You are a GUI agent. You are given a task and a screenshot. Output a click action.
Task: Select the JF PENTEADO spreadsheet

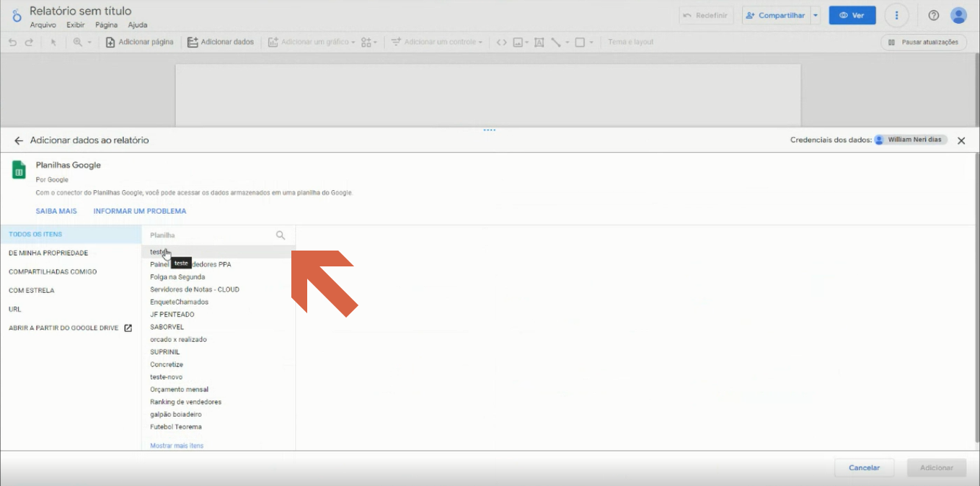tap(218, 314)
